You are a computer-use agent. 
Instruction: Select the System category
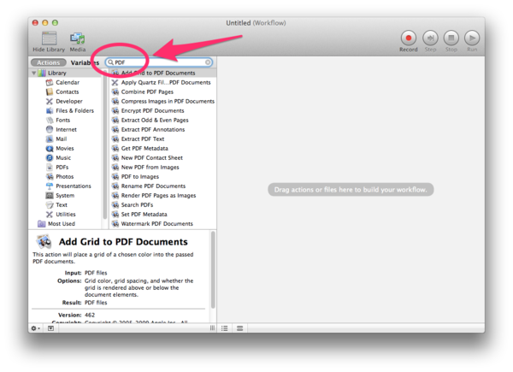point(65,196)
